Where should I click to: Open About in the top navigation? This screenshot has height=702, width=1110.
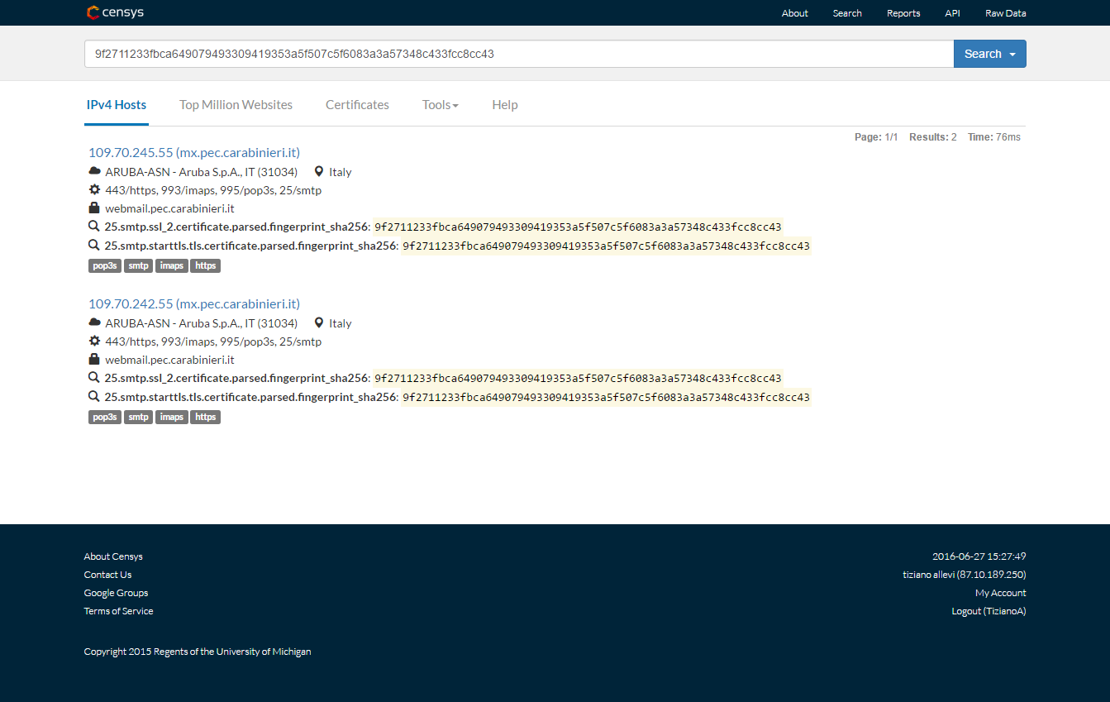click(x=795, y=13)
